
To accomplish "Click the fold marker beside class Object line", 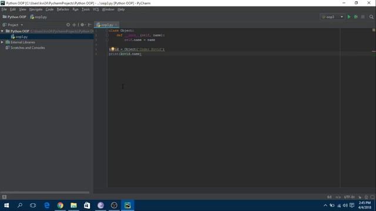I will [107, 30].
